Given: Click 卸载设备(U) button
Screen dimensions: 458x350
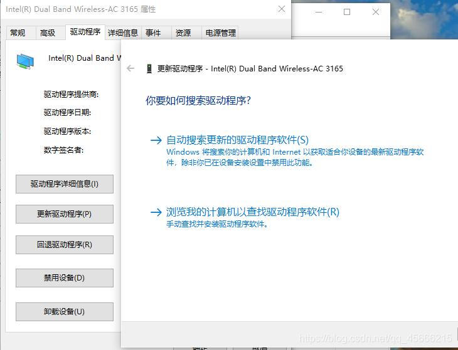Looking at the screenshot, I should click(65, 312).
